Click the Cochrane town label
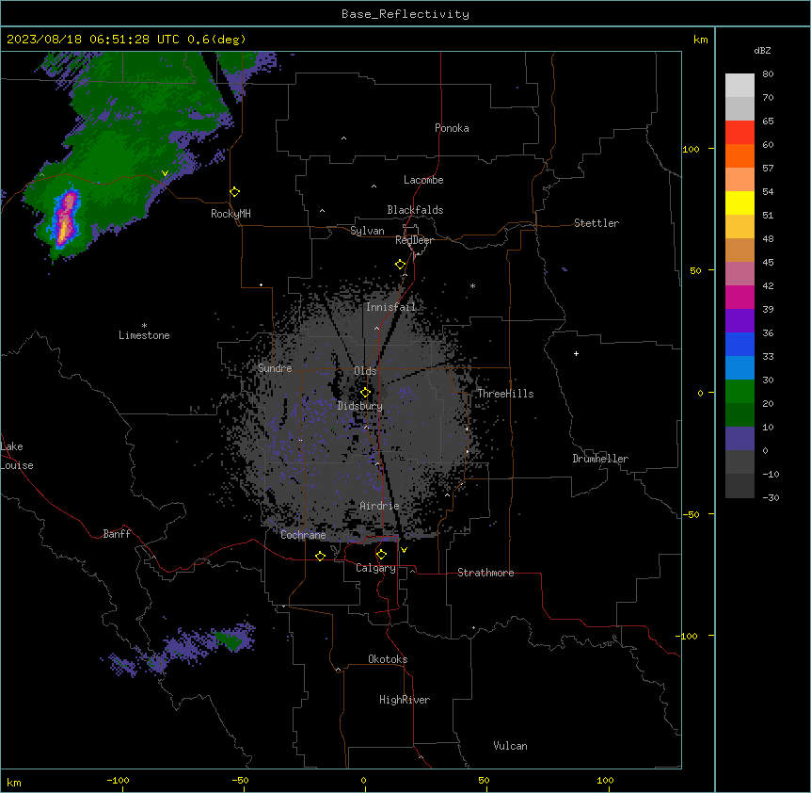 pos(303,535)
